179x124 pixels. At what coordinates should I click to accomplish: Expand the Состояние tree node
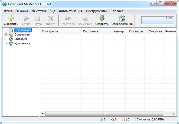point(6,35)
